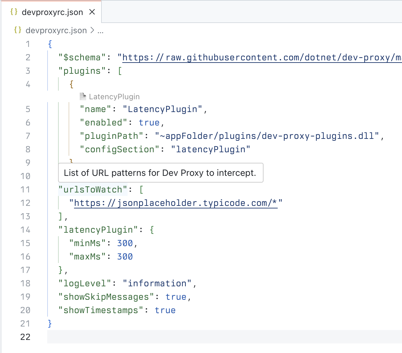Follow the jsonplaceholder.typicode.com link
The width and height of the screenshot is (402, 353).
[175, 203]
